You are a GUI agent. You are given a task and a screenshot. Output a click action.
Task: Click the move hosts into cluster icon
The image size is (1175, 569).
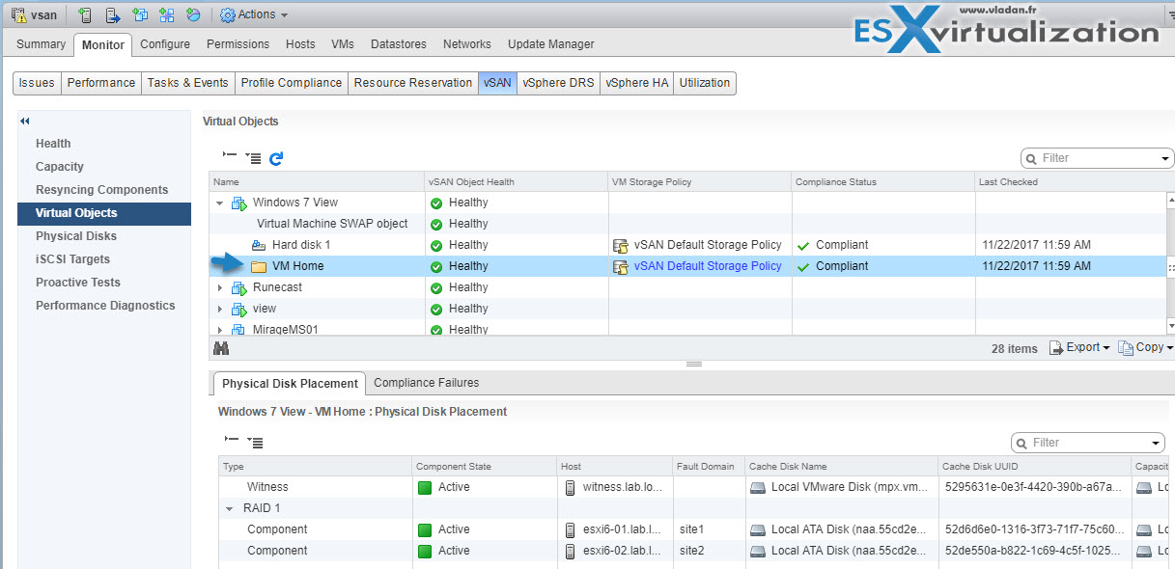[113, 14]
